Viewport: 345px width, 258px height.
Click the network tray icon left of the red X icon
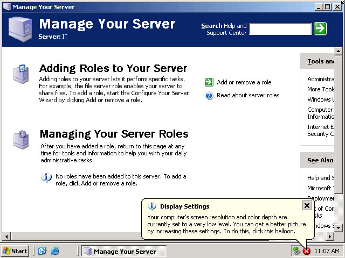tap(296, 251)
